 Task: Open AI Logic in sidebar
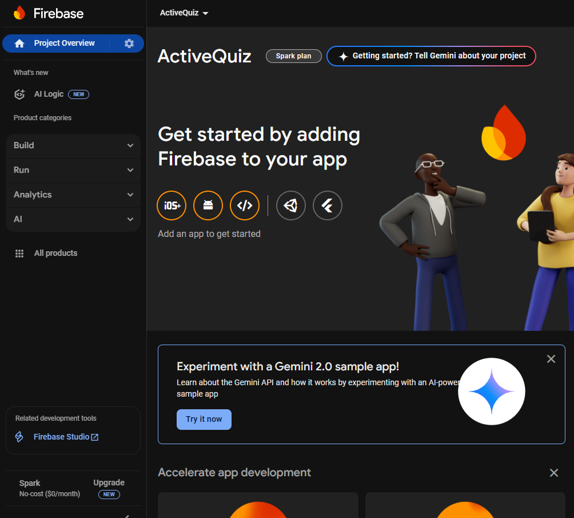[x=49, y=94]
